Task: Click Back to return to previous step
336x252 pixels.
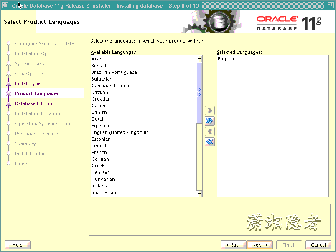Action: tap(233, 245)
